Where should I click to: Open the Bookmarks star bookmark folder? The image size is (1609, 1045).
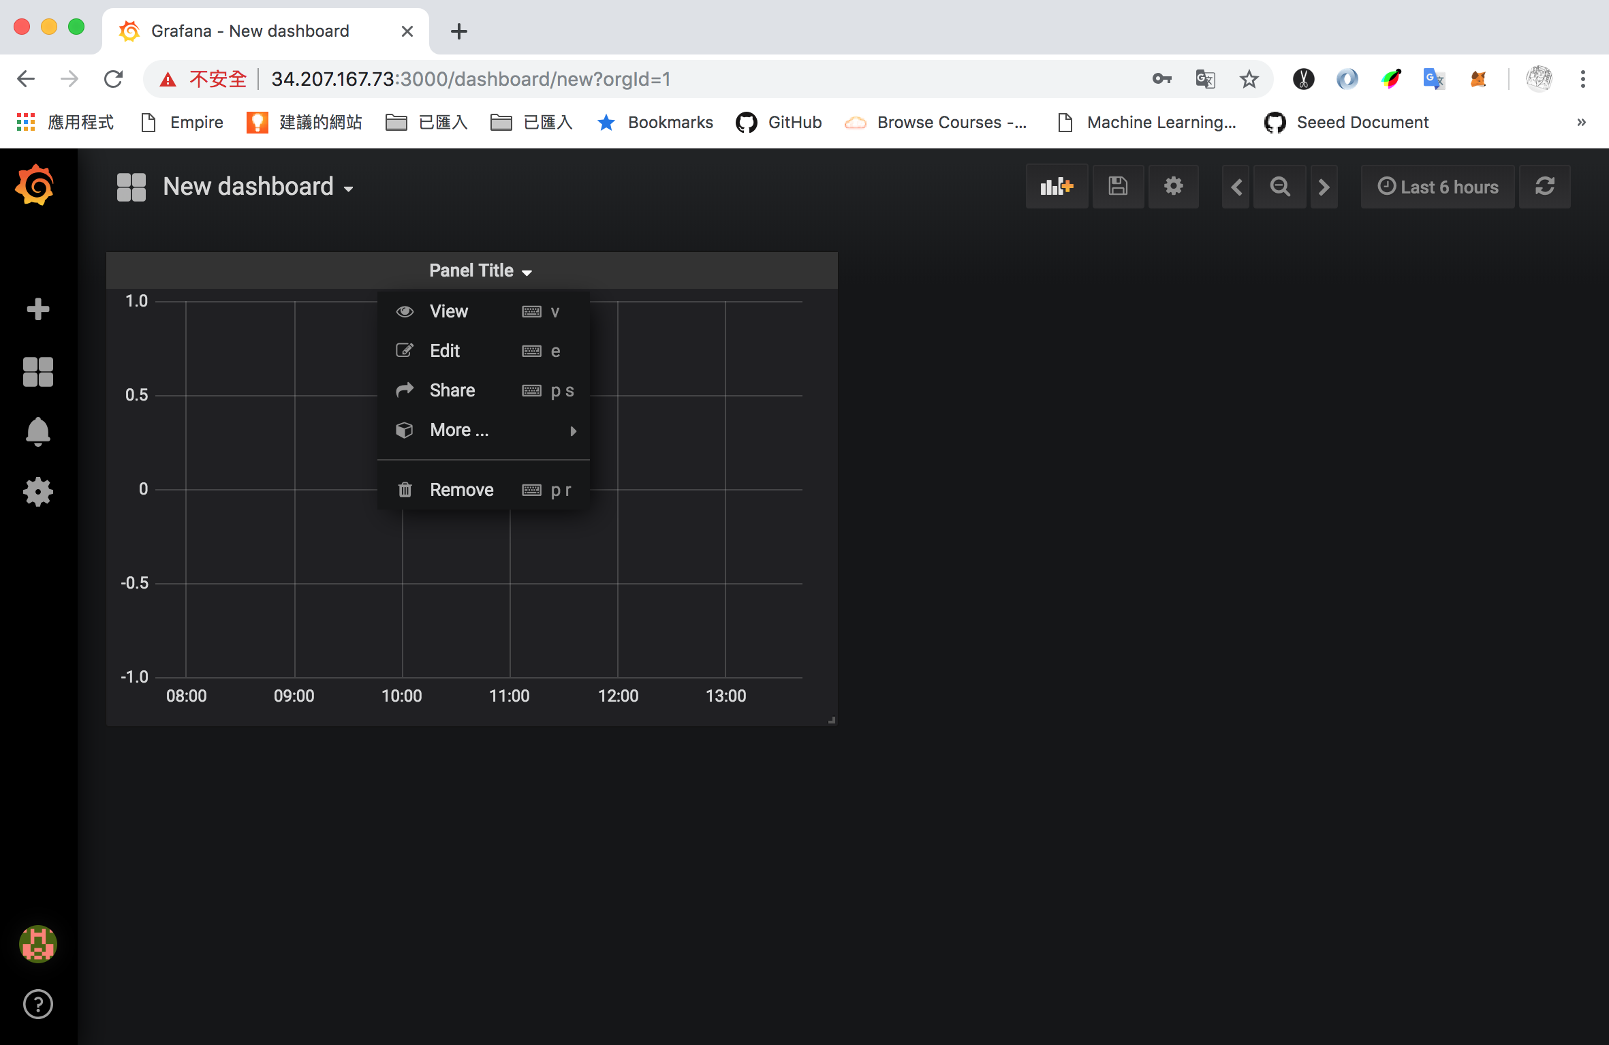point(655,123)
